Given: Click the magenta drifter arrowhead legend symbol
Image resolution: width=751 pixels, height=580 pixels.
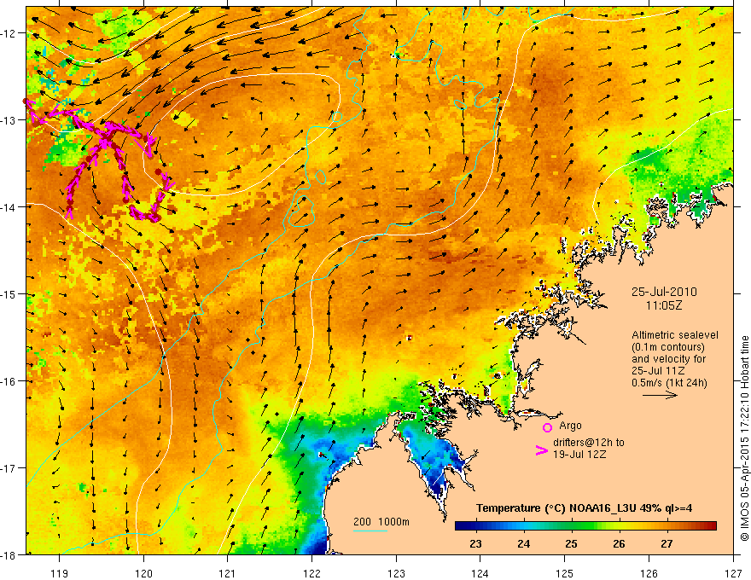Looking at the screenshot, I should pos(541,450).
